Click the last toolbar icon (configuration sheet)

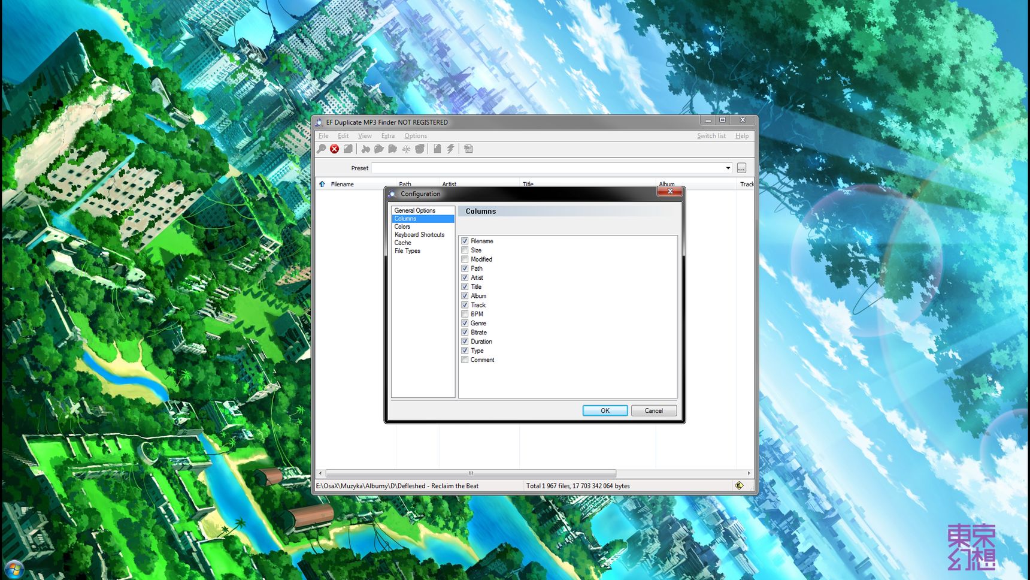(x=468, y=149)
